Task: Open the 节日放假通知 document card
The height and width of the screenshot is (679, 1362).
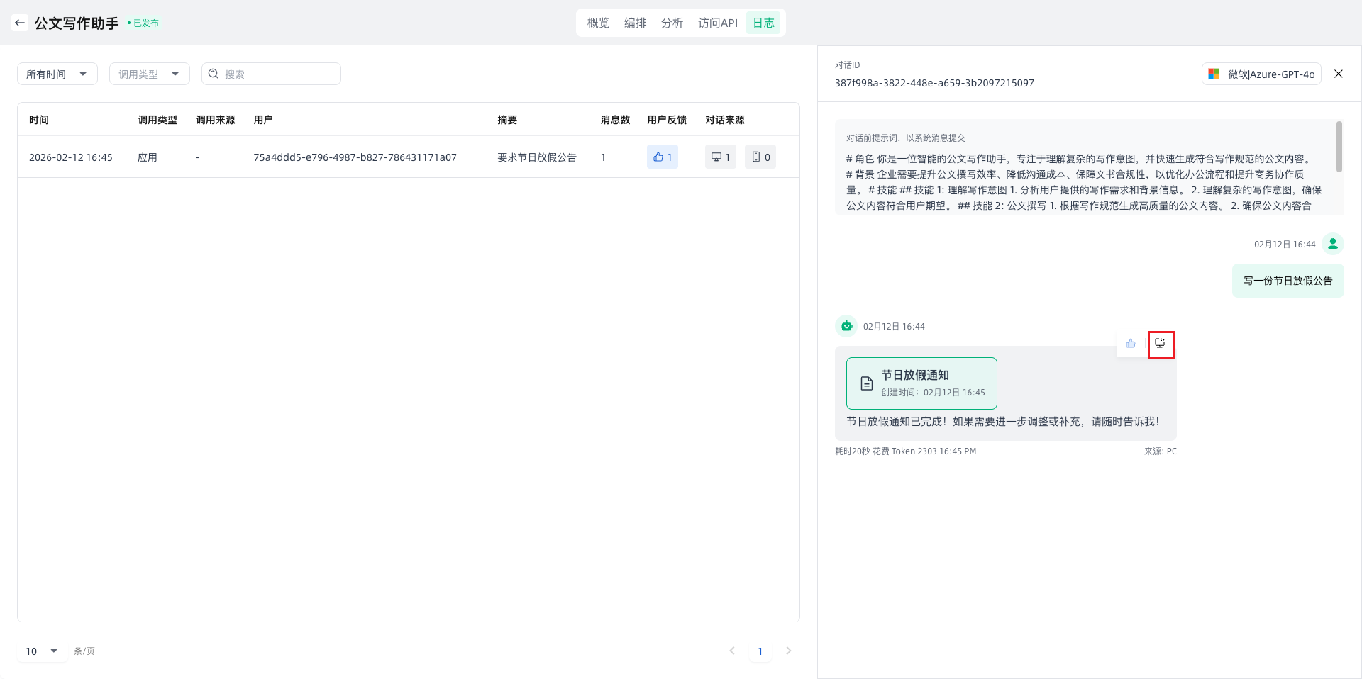Action: click(921, 383)
